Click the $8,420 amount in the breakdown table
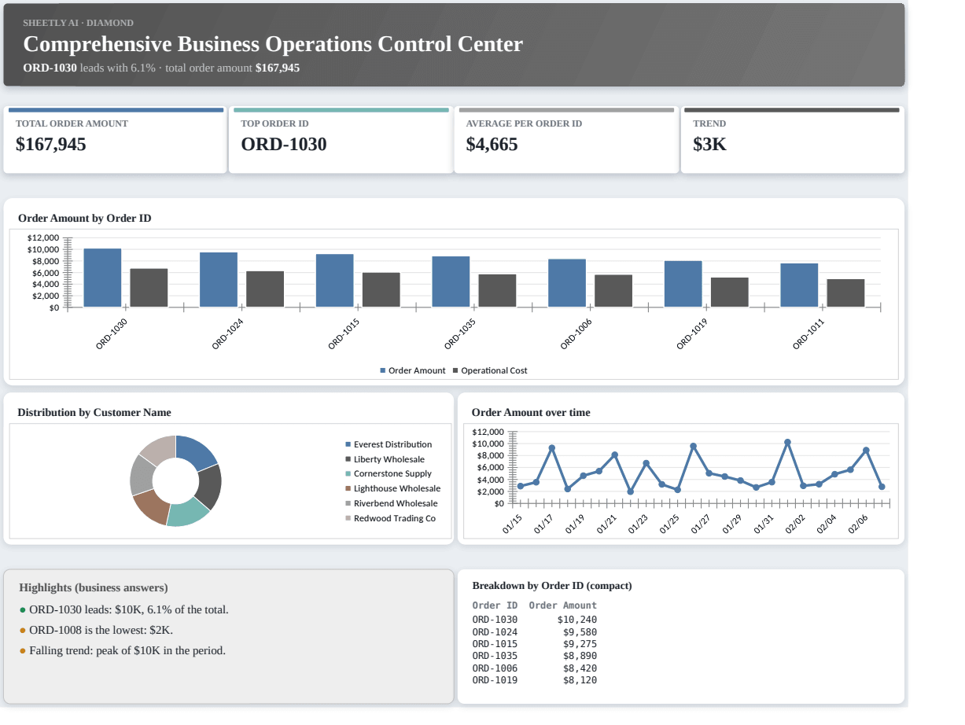Viewport: 965px width, 725px height. pyautogui.click(x=580, y=668)
